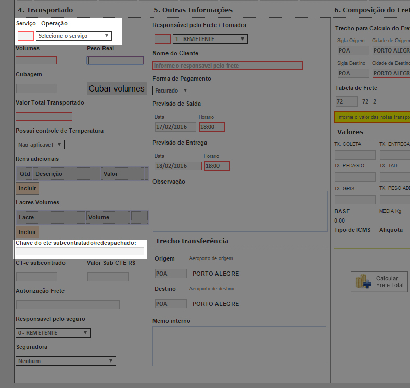Screen dimensions: 410x388
Task: Focus the Autorização Frete input field
Action: pyautogui.click(x=68, y=305)
